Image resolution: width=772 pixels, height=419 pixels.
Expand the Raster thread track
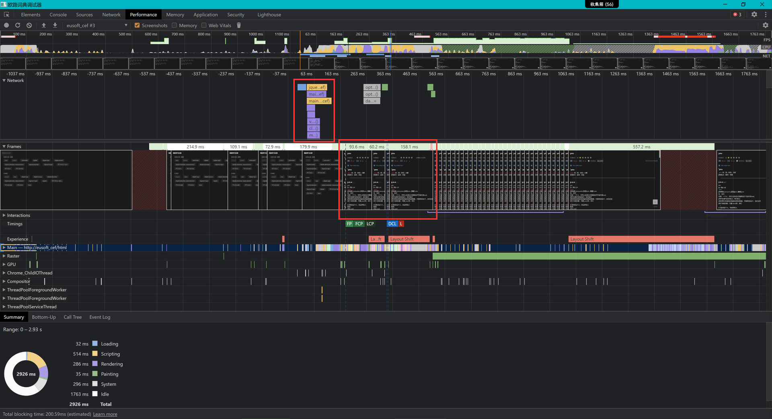click(4, 256)
